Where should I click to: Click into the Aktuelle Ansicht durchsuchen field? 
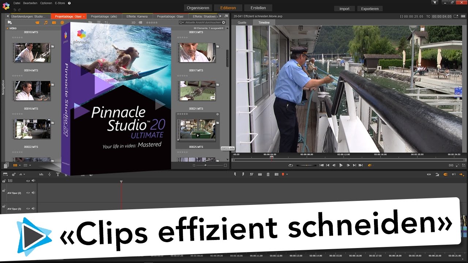(x=203, y=23)
